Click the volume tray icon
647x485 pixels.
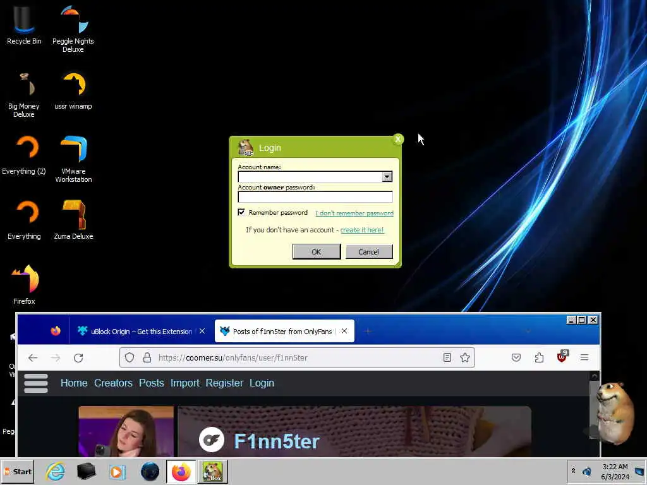coord(587,471)
